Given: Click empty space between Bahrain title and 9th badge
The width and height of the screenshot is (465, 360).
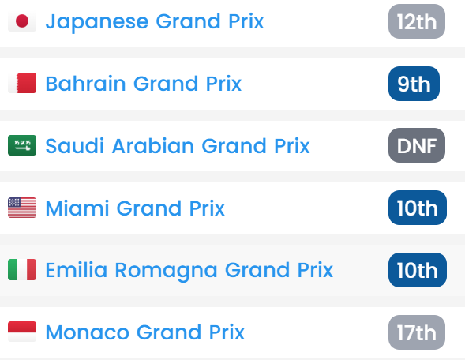Looking at the screenshot, I should (314, 84).
